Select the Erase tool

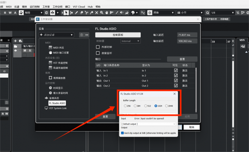pyautogui.click(x=81, y=12)
